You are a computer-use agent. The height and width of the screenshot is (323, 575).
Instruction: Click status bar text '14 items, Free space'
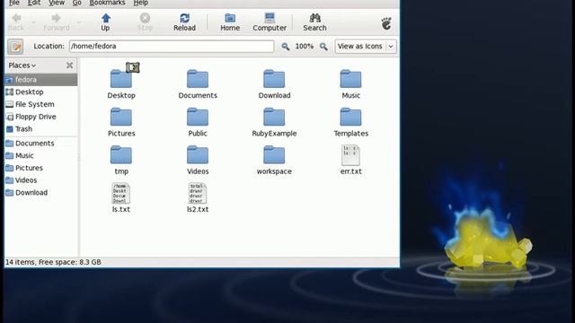tap(53, 262)
